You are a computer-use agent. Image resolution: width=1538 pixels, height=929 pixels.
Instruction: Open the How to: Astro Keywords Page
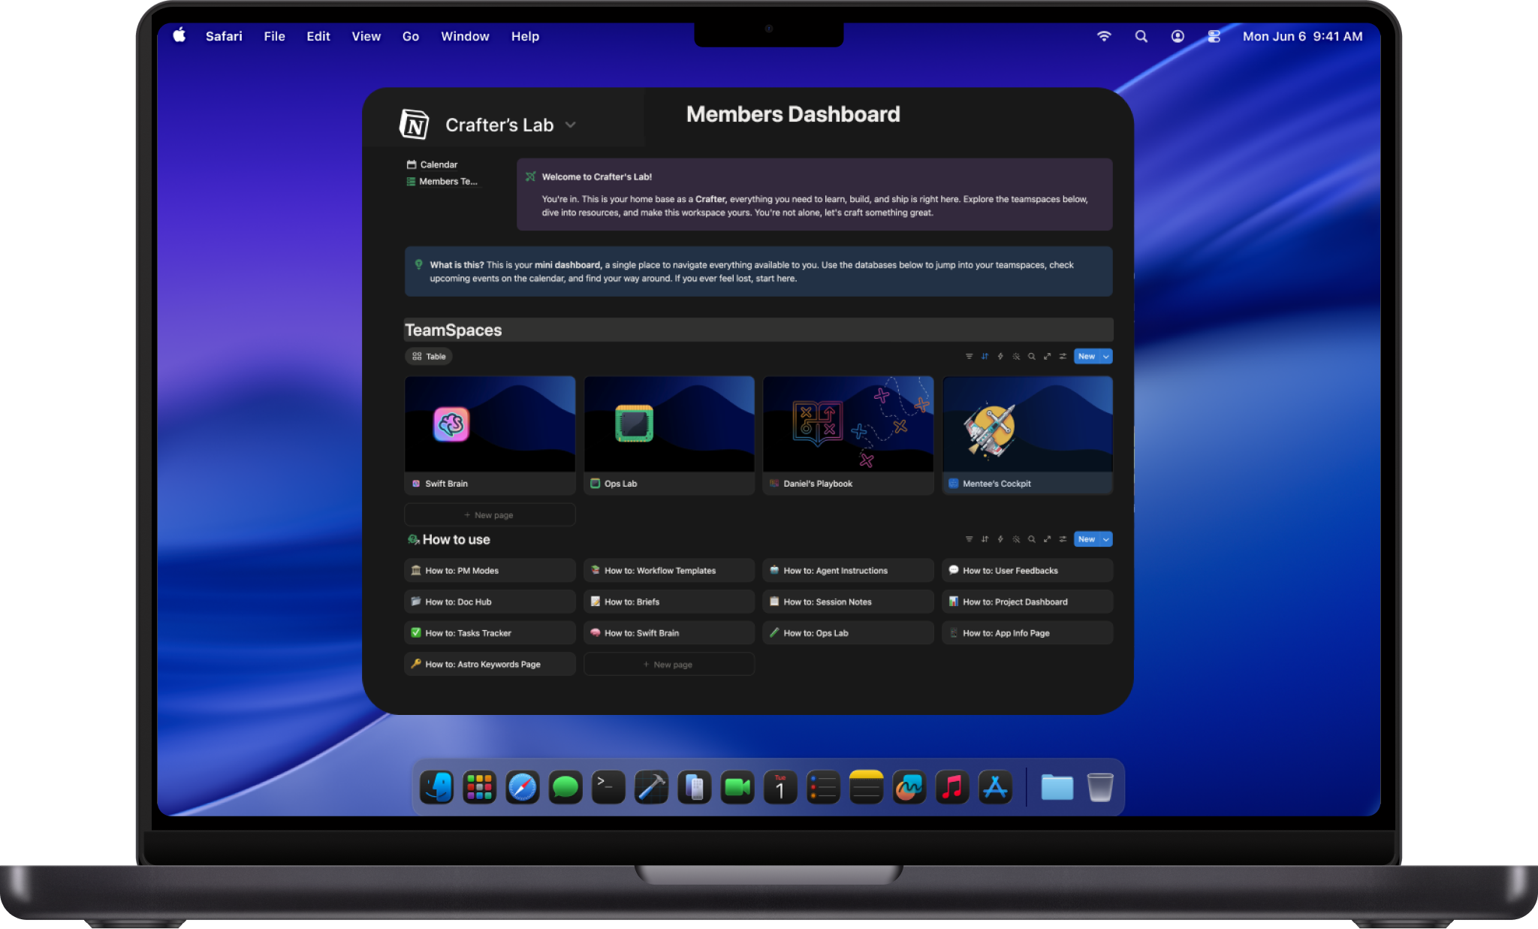(x=490, y=665)
